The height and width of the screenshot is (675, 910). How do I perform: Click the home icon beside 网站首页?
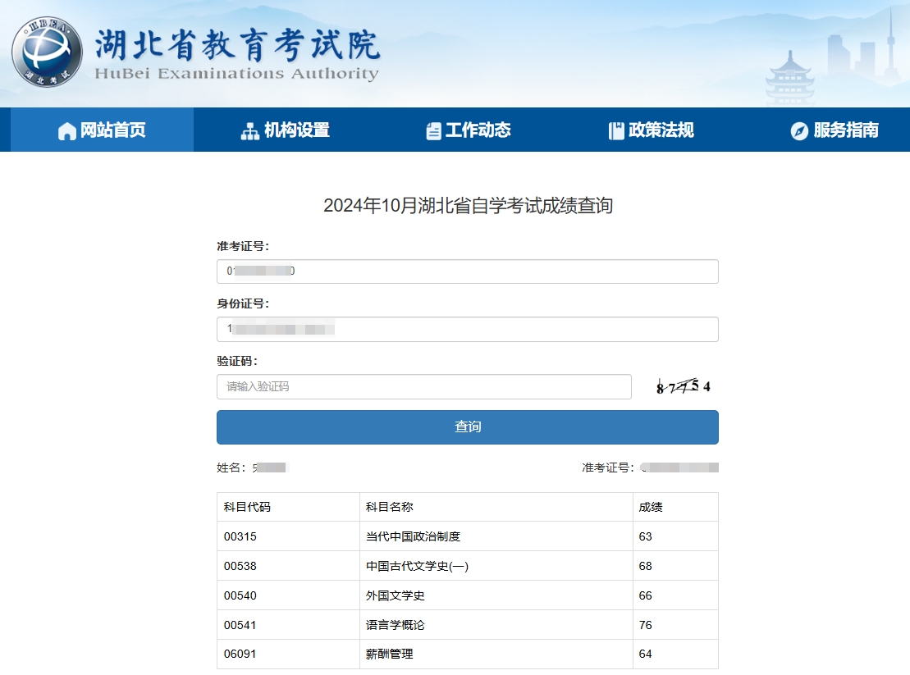66,131
